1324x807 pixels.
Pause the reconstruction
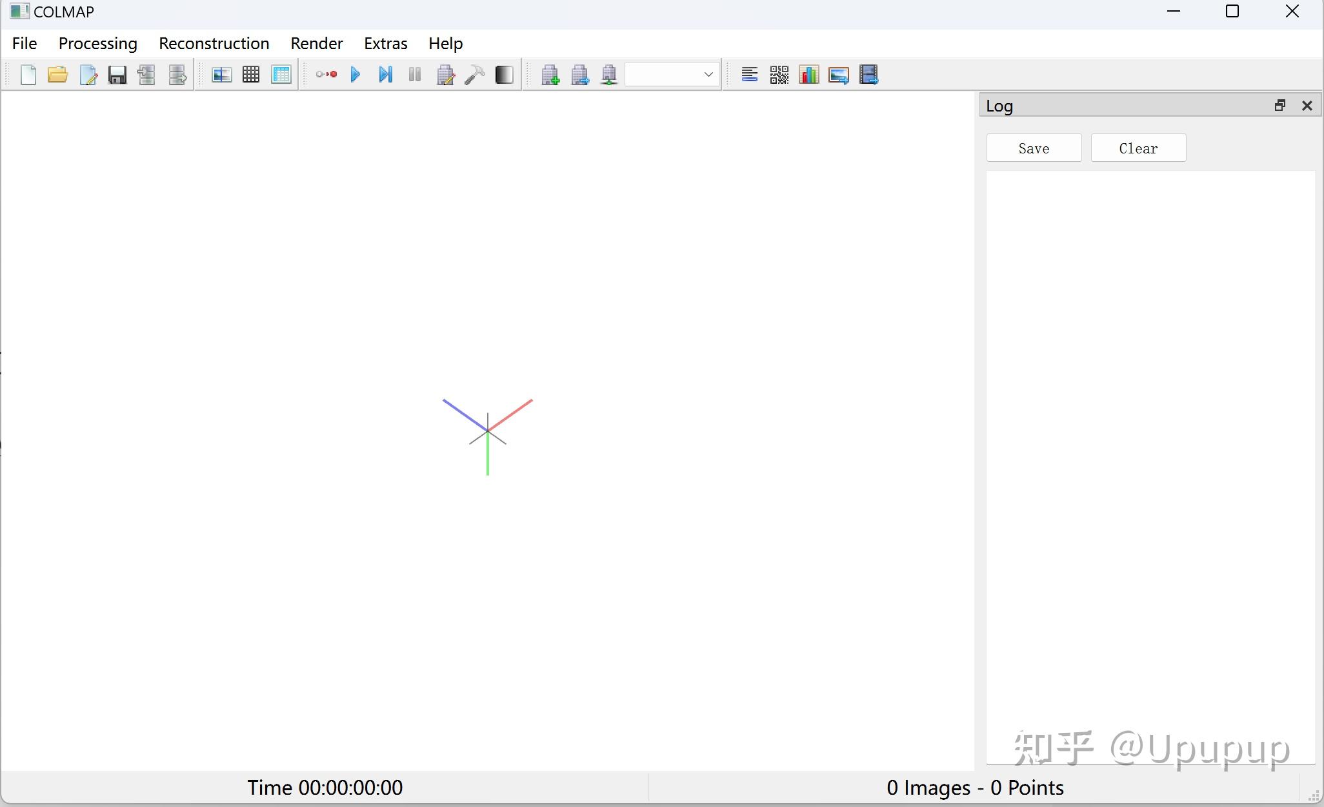click(x=415, y=75)
